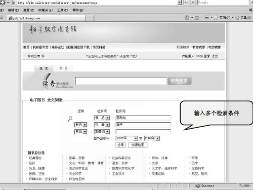Image resolution: width=253 pixels, height=190 pixels.
Task: Click the 读书论坛 navigation link
Action: [x=58, y=47]
